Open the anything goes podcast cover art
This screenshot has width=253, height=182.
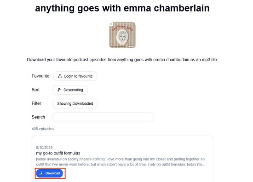pyautogui.click(x=122, y=35)
